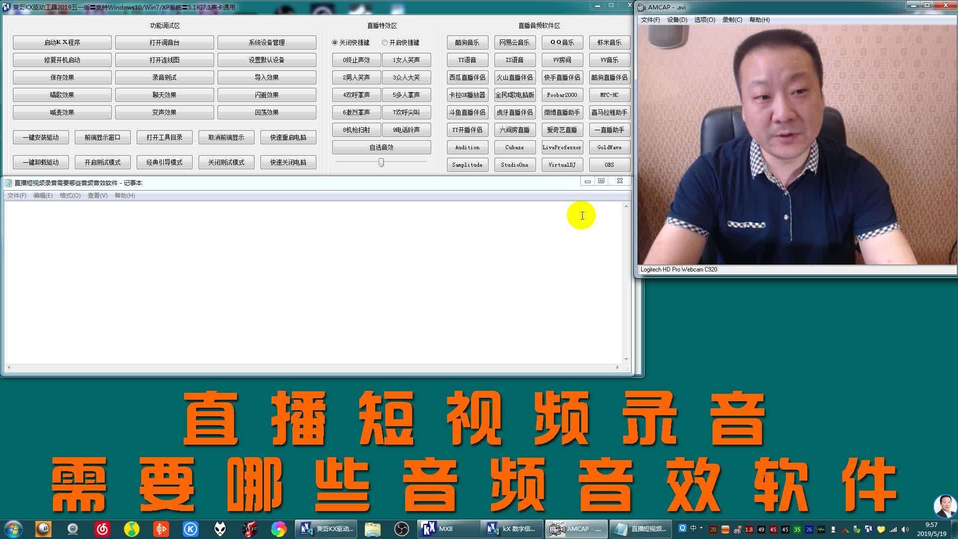The image size is (958, 539).
Task: Click Notepad's vertical scrollbar down arrow
Action: tap(626, 359)
